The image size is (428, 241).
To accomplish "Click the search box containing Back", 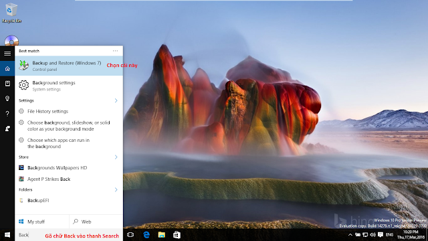I will (x=69, y=235).
